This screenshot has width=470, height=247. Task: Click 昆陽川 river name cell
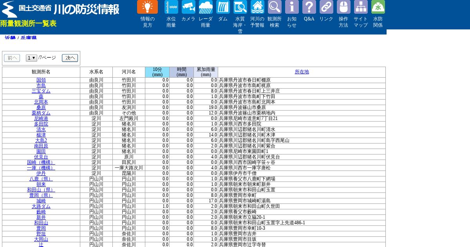coord(129,173)
